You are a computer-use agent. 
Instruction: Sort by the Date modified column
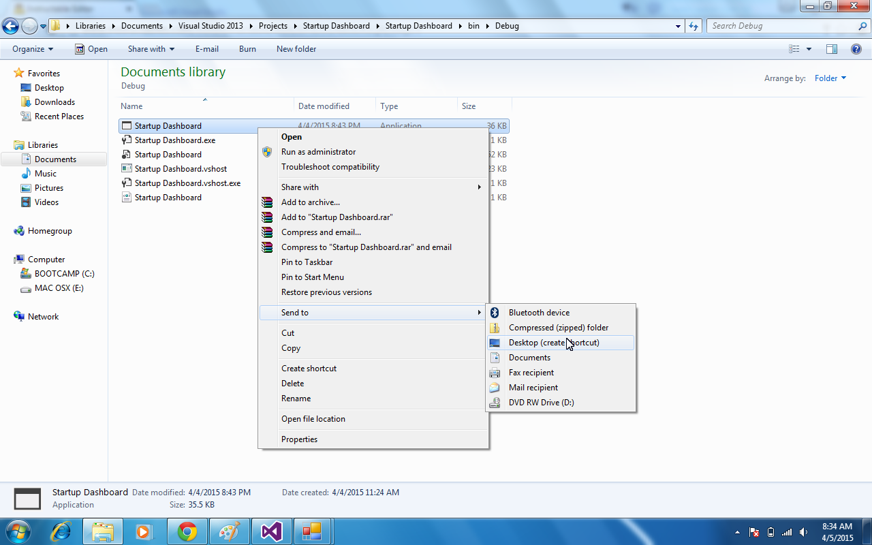coord(334,106)
